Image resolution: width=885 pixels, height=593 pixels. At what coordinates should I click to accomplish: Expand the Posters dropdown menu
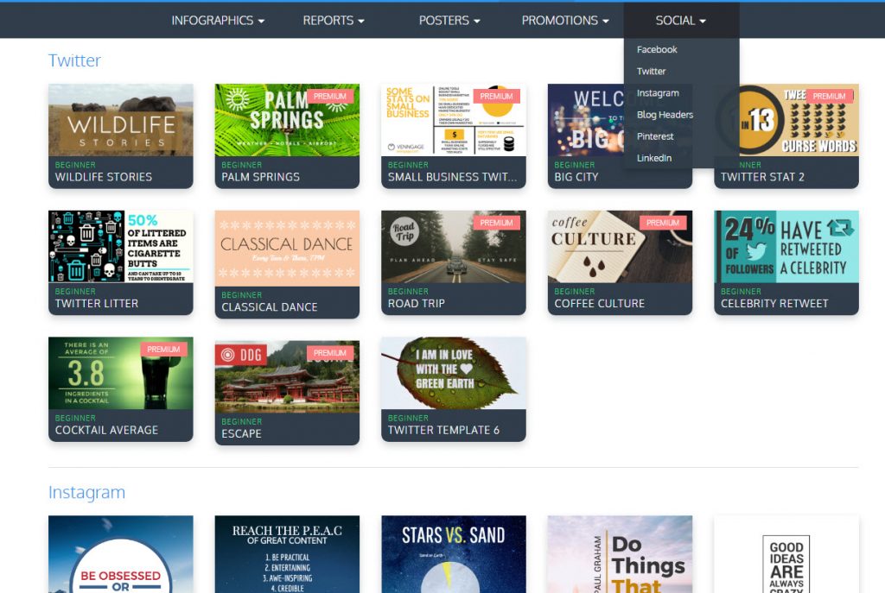[449, 20]
